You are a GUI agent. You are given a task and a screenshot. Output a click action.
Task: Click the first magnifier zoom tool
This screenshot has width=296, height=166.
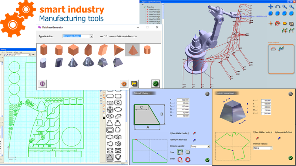pos(285,7)
